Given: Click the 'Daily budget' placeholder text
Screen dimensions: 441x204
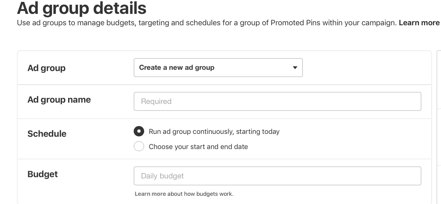Looking at the screenshot, I should tap(162, 176).
